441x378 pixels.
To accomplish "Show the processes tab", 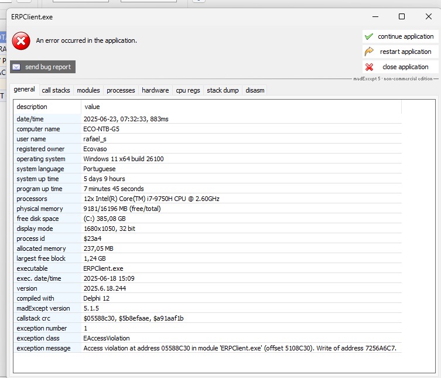I will coord(121,90).
